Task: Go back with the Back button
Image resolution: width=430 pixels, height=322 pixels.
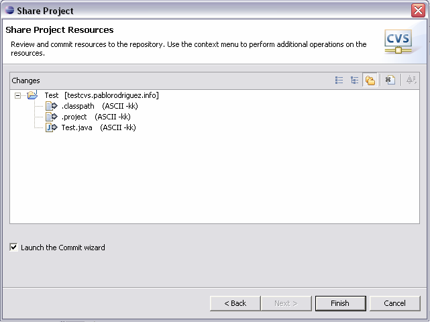Action: tap(235, 303)
